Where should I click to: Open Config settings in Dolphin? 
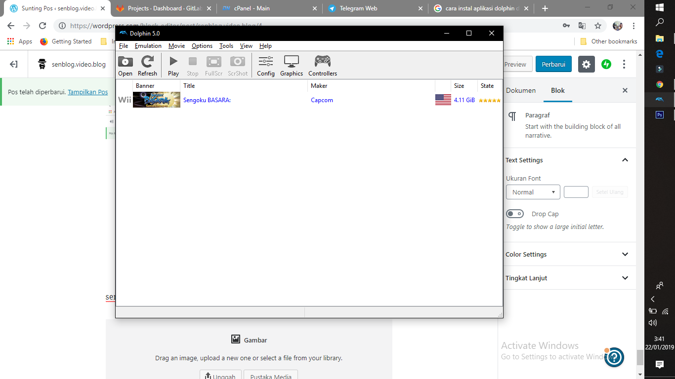266,66
